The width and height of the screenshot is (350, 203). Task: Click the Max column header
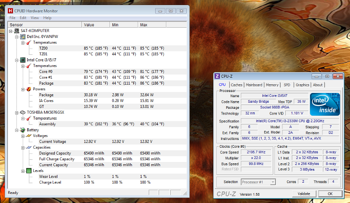pos(152,25)
